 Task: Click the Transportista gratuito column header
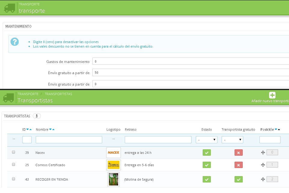(238, 129)
